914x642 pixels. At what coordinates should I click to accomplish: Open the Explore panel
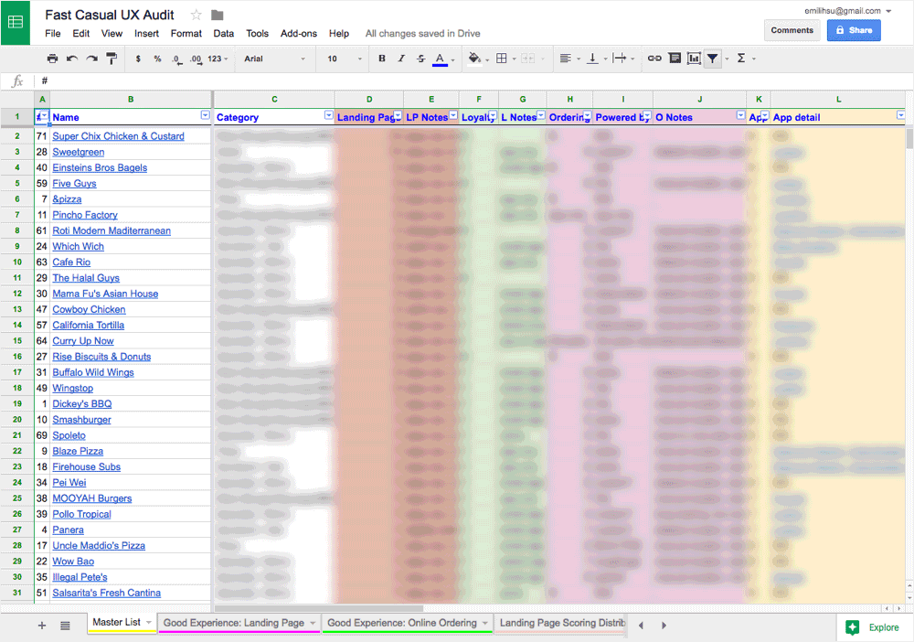(873, 627)
